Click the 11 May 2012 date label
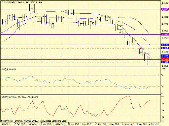Viewport: 169px width, 126px height. coord(128,124)
